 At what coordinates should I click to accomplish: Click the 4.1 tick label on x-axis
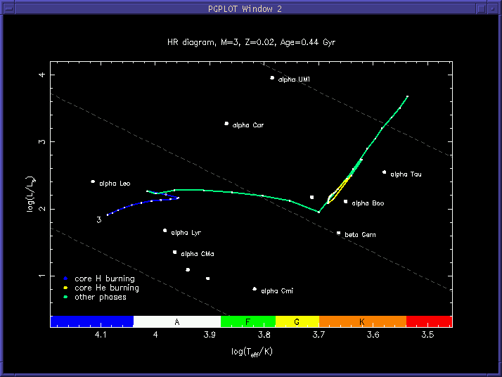[x=101, y=335]
